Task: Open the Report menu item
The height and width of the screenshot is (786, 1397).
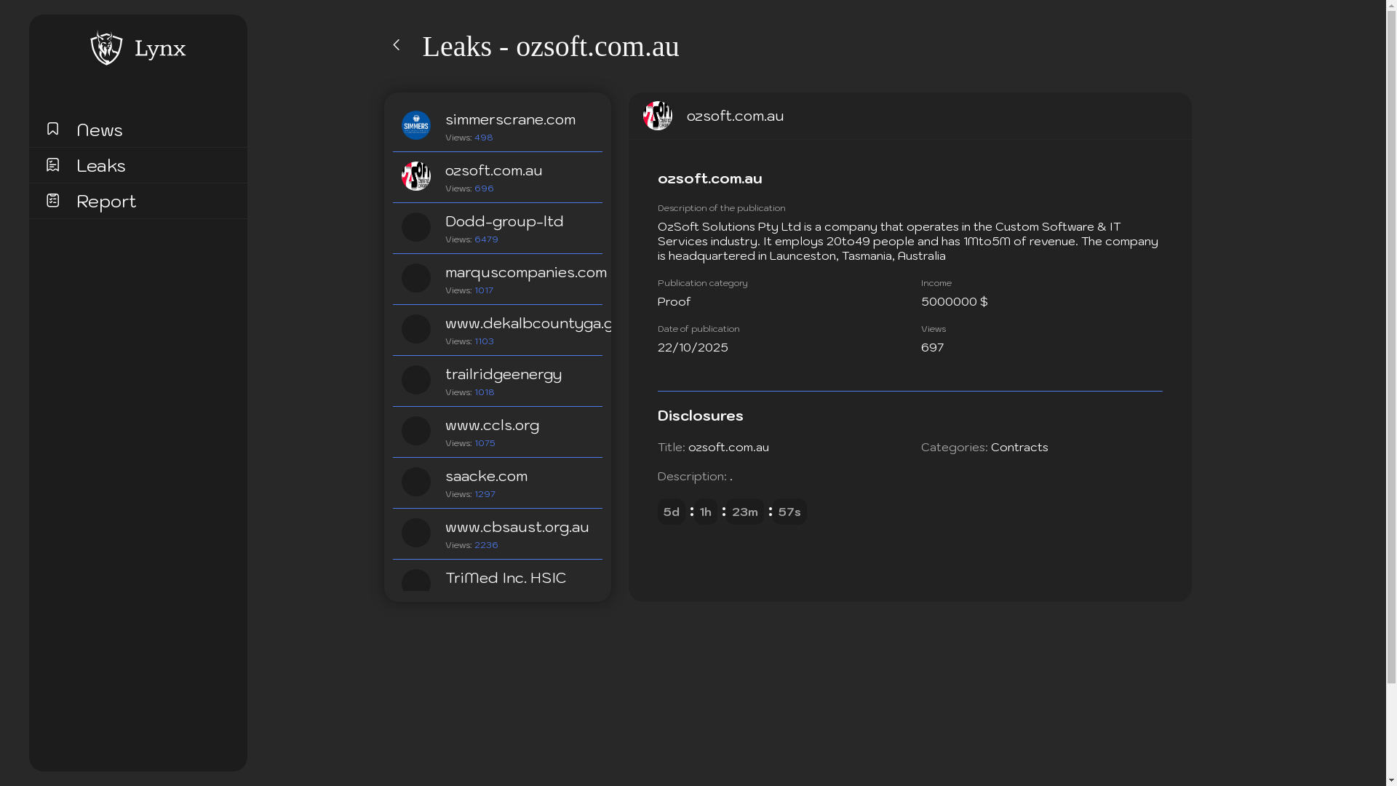Action: tap(106, 202)
